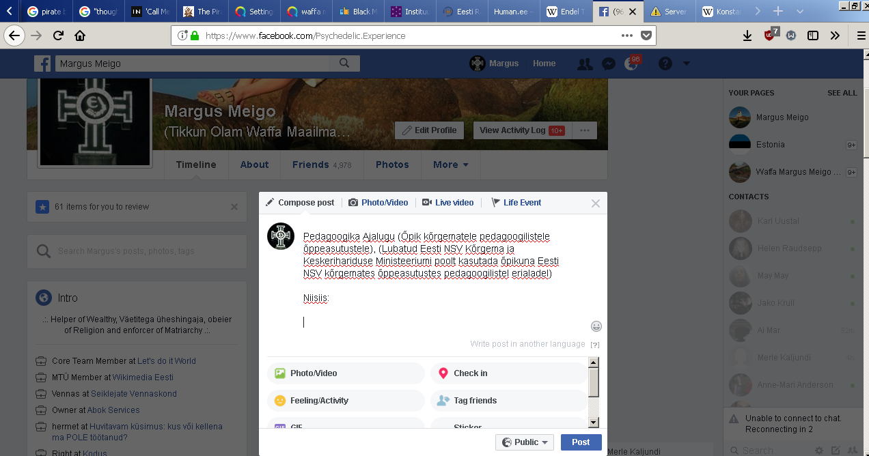The height and width of the screenshot is (456, 869).
Task: Click the green padlock security icon
Action: coord(195,35)
